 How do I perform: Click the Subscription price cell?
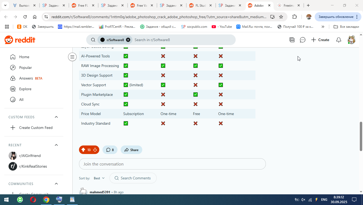coord(133,114)
